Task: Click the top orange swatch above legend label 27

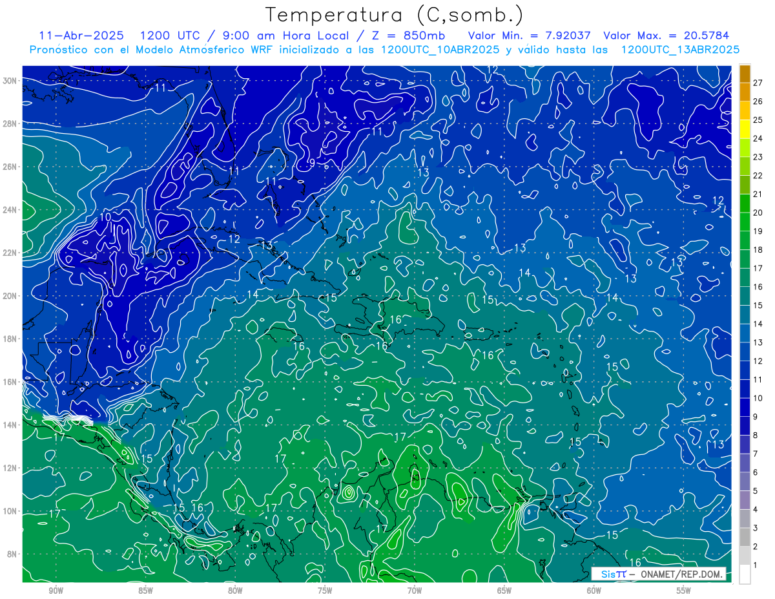Action: coord(745,74)
